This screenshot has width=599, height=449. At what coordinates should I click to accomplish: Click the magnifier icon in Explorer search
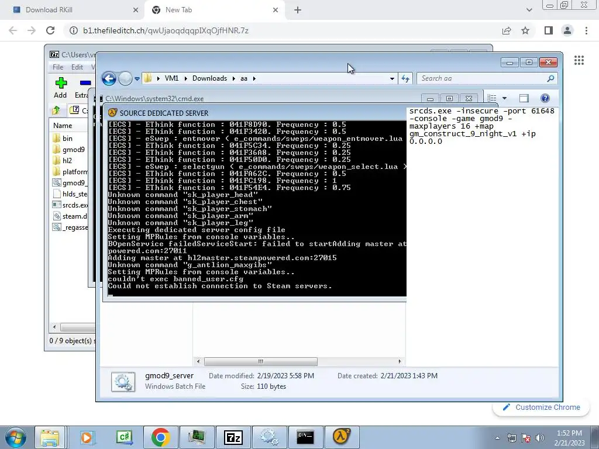click(x=550, y=78)
